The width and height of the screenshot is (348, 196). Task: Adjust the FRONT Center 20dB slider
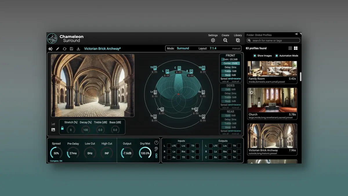231,63
